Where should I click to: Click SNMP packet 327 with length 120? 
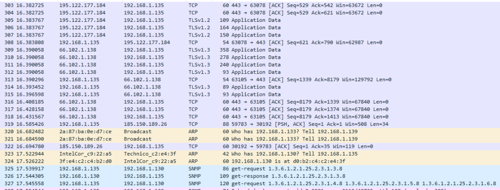click(x=250, y=184)
